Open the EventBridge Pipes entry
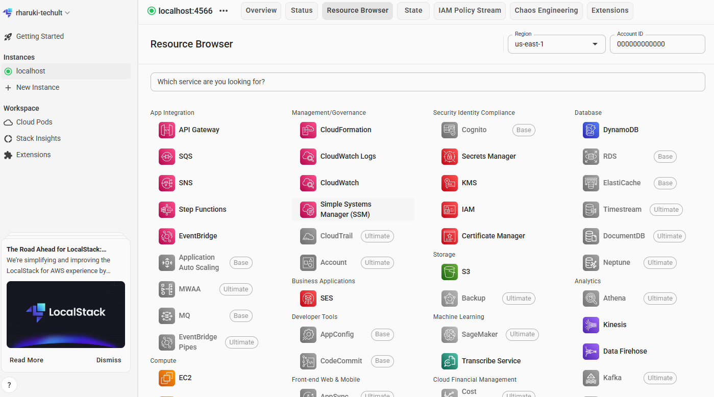The image size is (714, 397). 198,342
